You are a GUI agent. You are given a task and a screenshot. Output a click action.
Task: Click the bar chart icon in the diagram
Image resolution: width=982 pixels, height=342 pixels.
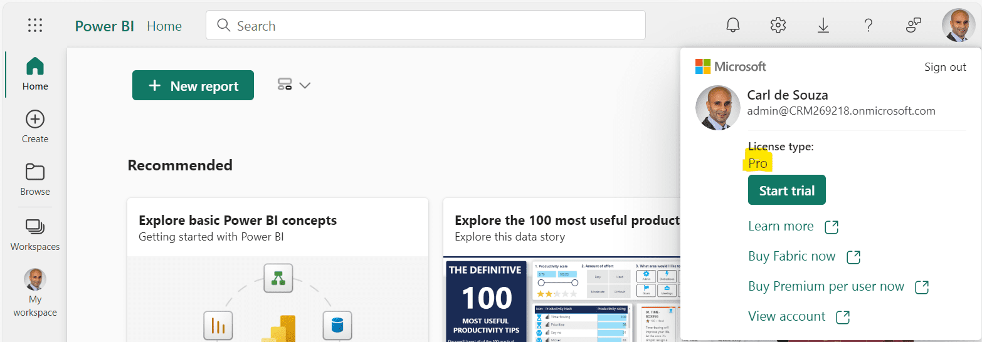(x=218, y=325)
